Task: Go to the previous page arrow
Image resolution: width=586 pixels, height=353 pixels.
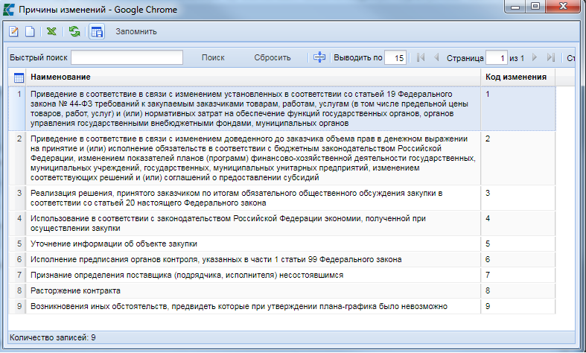Action: coord(436,57)
